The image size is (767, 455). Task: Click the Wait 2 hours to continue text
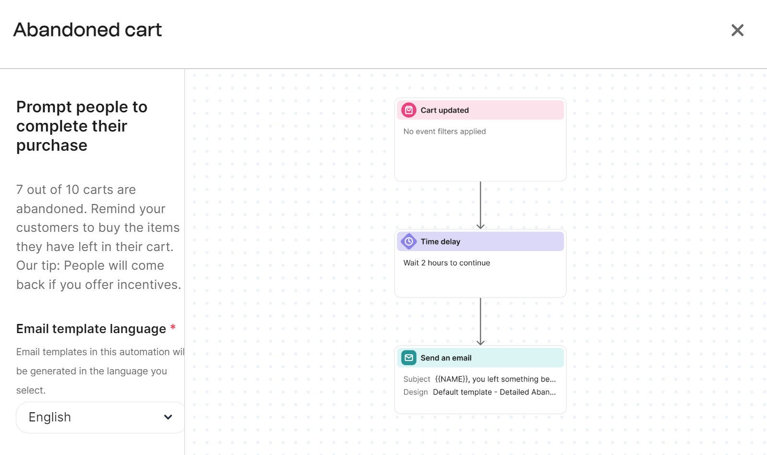click(447, 263)
